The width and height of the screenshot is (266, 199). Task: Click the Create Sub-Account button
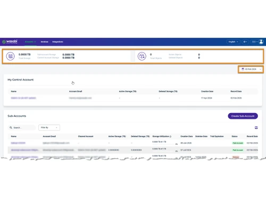[243, 116]
